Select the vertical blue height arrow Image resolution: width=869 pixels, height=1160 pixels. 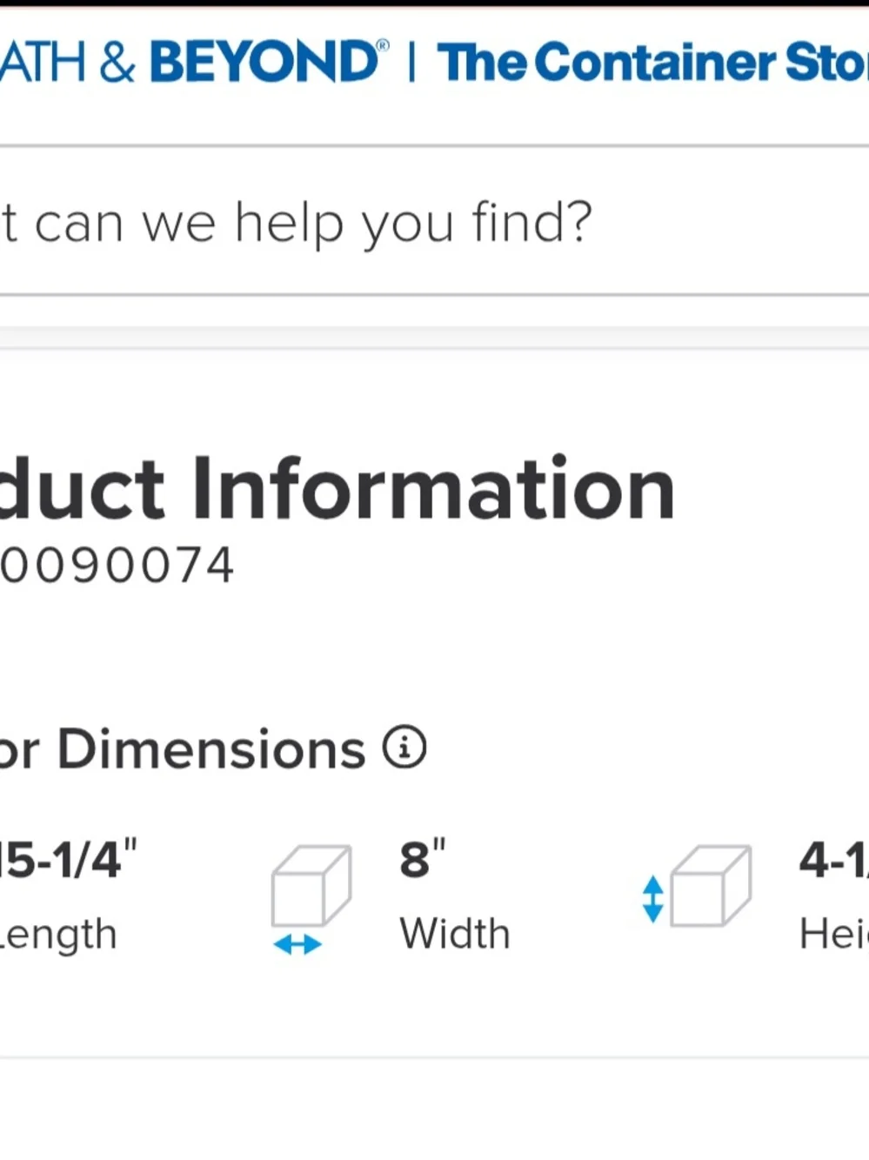click(652, 899)
